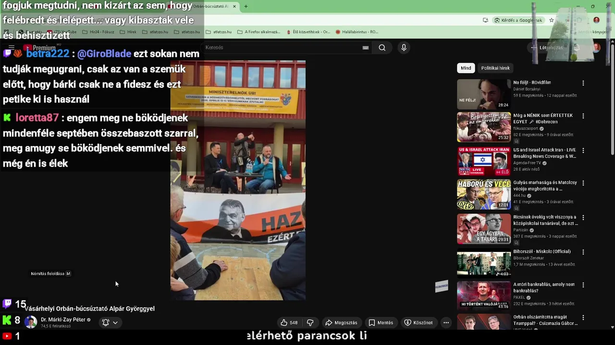Open the Dr. Márki-Zay Péter channel avatar

point(31,322)
